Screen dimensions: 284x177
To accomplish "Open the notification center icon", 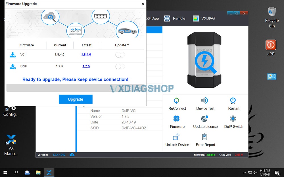I will 277,173.
